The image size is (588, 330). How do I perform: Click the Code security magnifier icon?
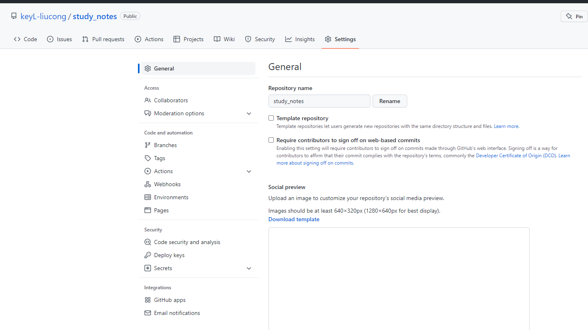148,242
